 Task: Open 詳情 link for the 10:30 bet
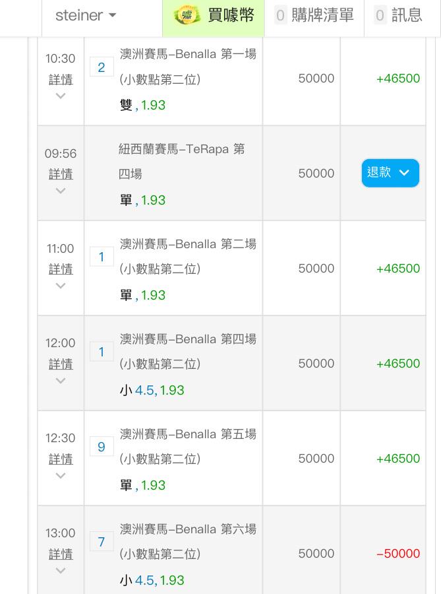pyautogui.click(x=61, y=79)
